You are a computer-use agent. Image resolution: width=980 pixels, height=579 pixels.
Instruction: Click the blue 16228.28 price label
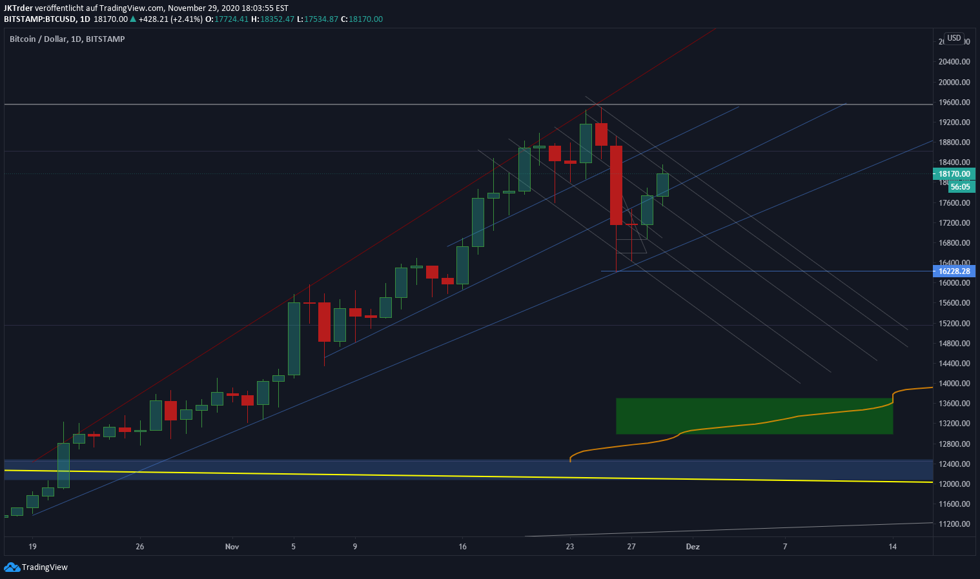(x=954, y=271)
